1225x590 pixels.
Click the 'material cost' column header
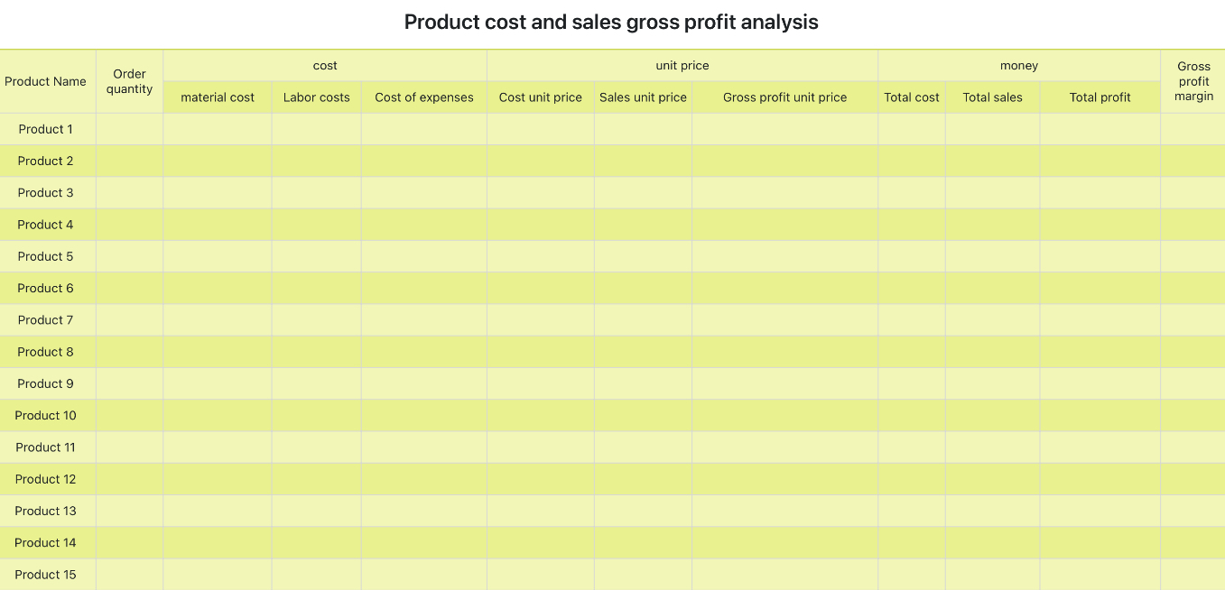pos(218,97)
